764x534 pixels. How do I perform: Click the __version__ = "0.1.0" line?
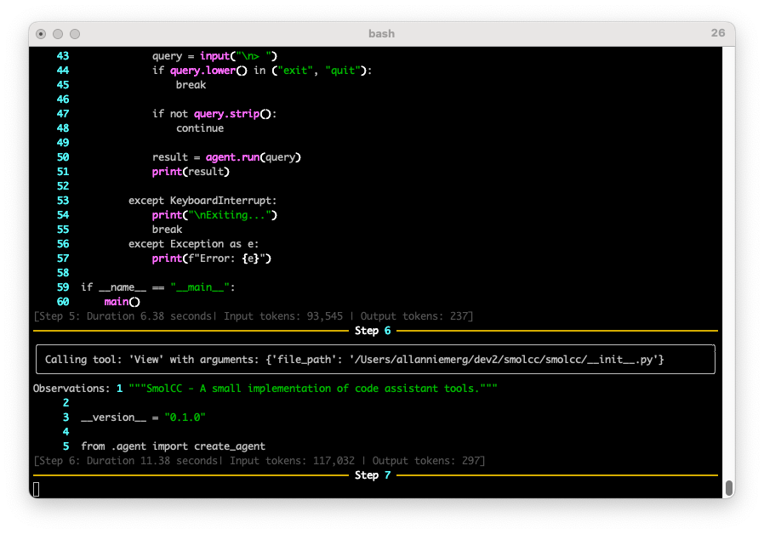(x=143, y=418)
